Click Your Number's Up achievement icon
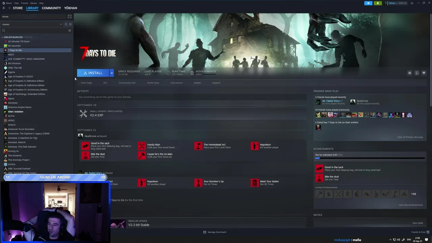 coord(198,183)
